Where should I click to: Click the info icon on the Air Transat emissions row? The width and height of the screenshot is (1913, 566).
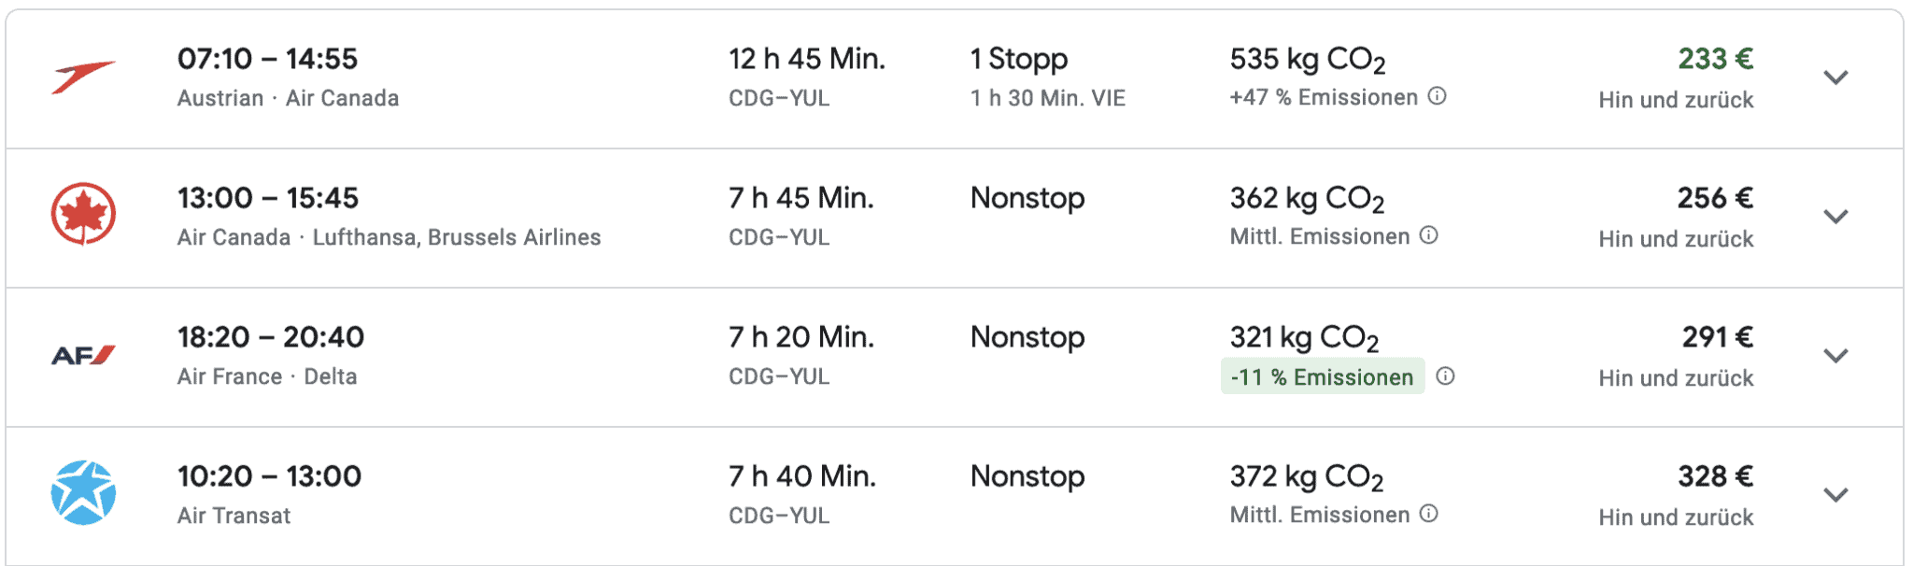click(1432, 514)
